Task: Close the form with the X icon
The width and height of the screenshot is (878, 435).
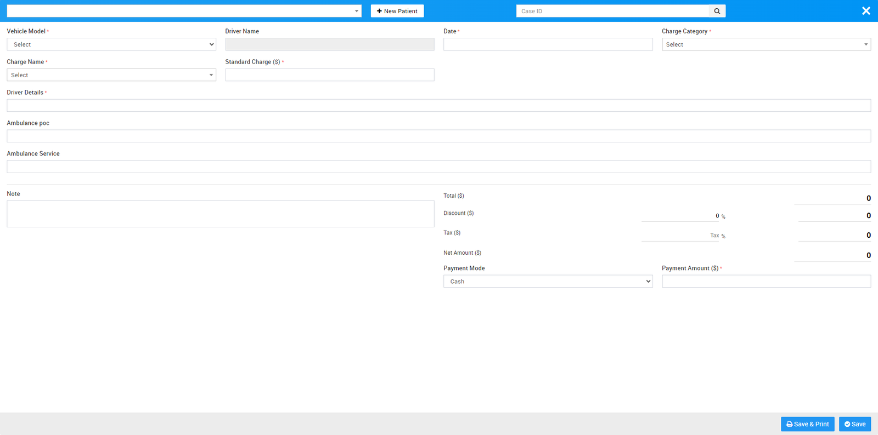Action: 866,11
